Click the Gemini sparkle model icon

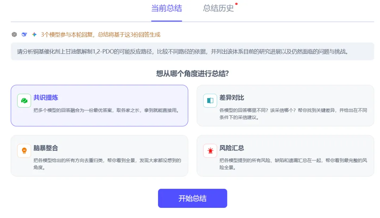click(34, 34)
